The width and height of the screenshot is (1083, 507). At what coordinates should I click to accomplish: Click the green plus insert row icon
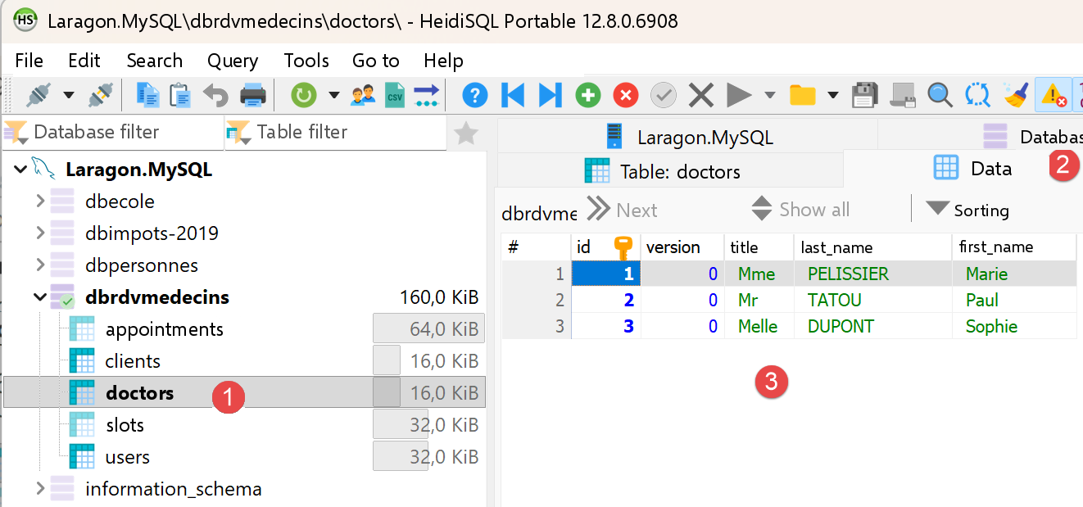click(x=587, y=95)
